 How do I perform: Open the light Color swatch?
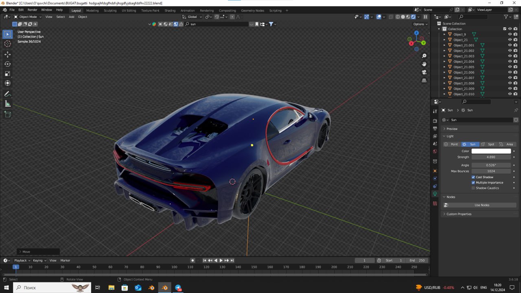(x=491, y=151)
